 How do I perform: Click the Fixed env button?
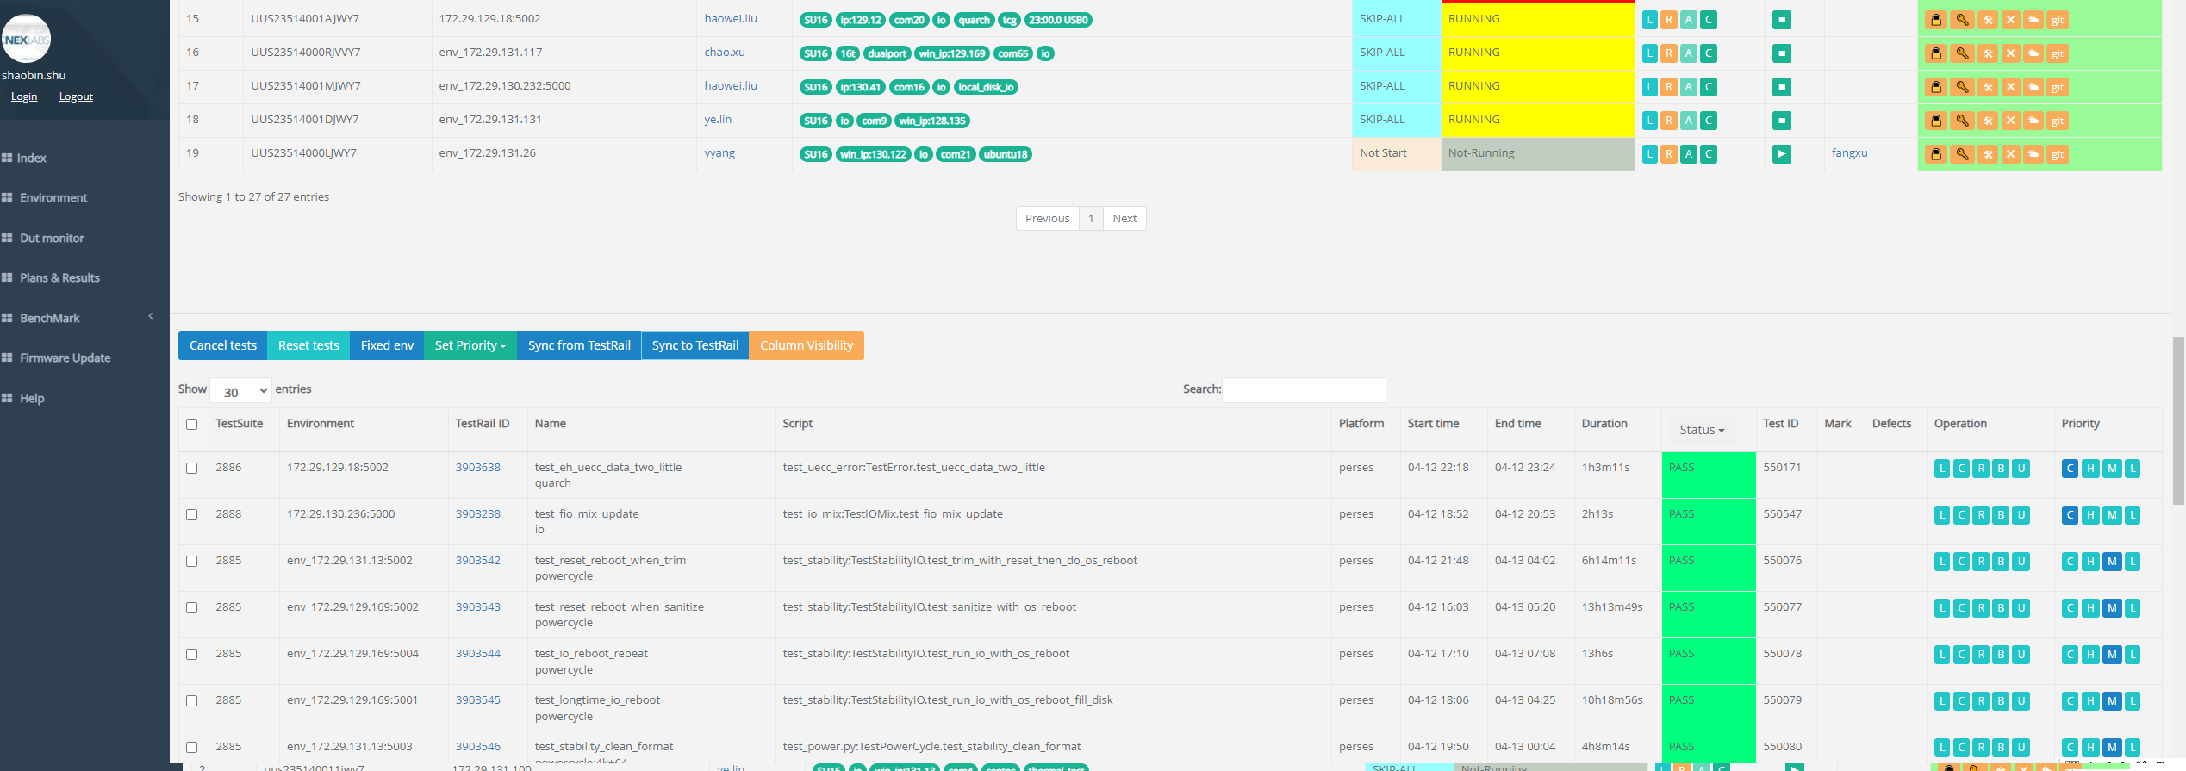(x=387, y=345)
